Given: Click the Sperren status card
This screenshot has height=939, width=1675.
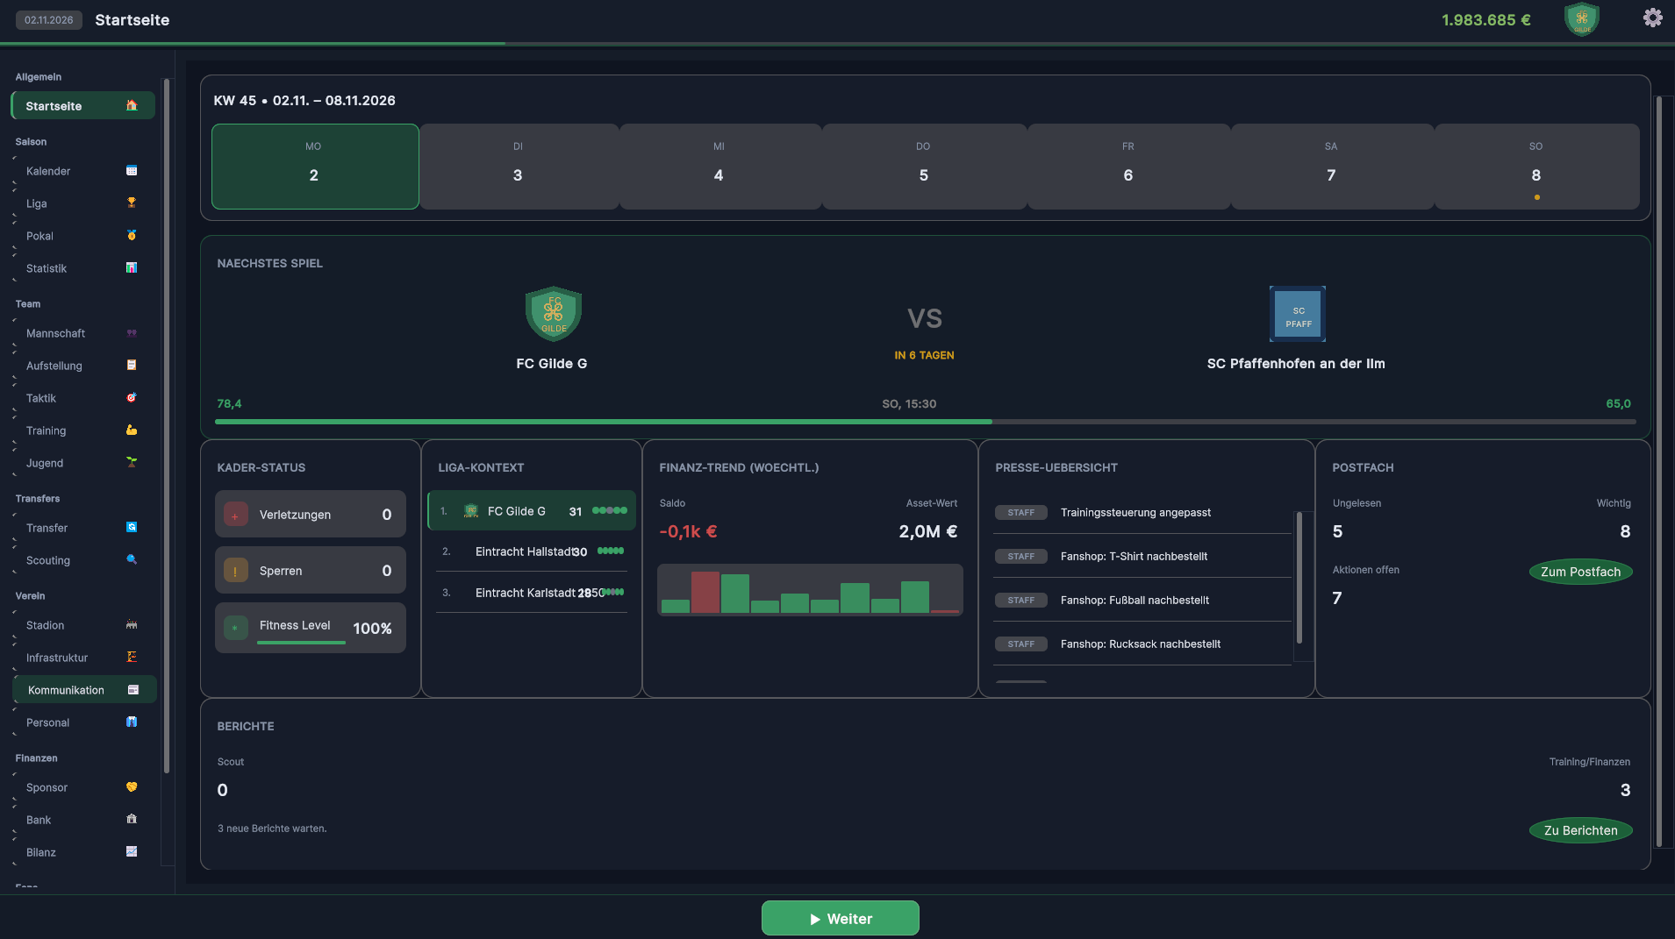Looking at the screenshot, I should tap(311, 570).
